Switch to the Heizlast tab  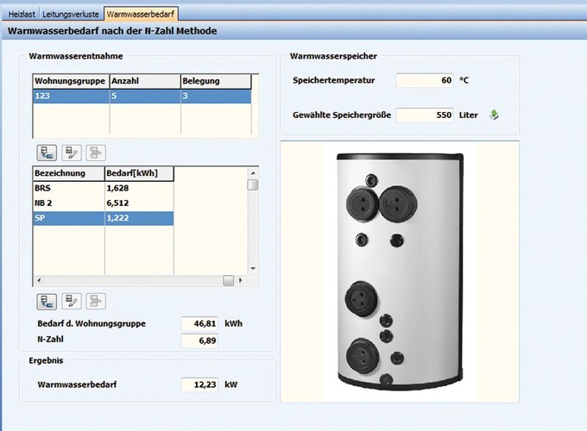(22, 14)
